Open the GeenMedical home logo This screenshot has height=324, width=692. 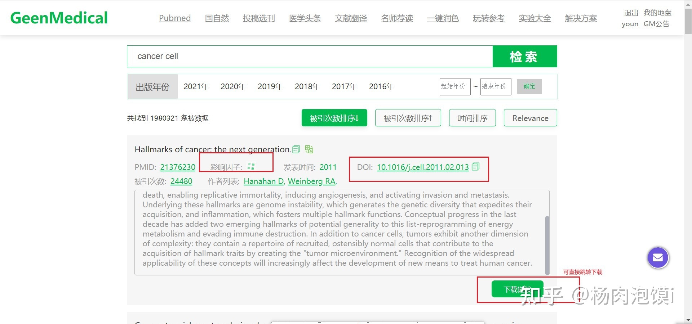(59, 18)
